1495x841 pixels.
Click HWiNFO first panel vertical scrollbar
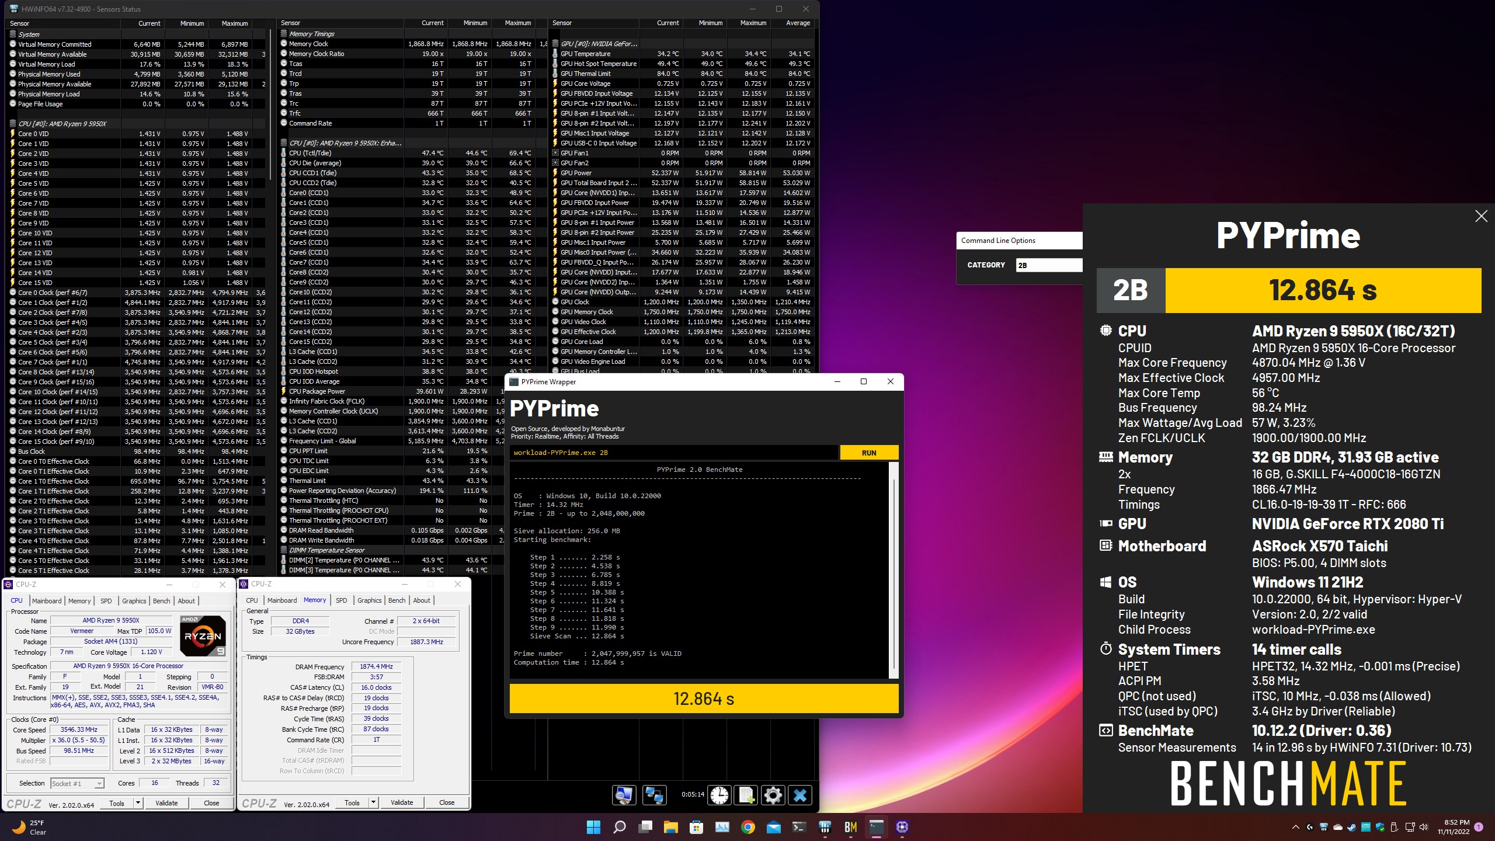[270, 105]
